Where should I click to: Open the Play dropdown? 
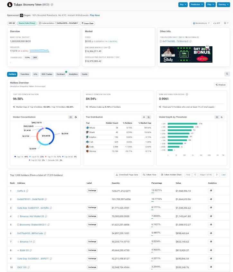pos(211,4)
